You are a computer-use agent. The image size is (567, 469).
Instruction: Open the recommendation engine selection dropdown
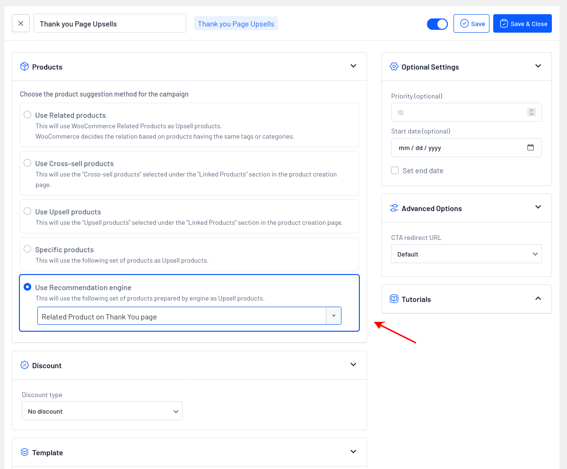(x=189, y=316)
